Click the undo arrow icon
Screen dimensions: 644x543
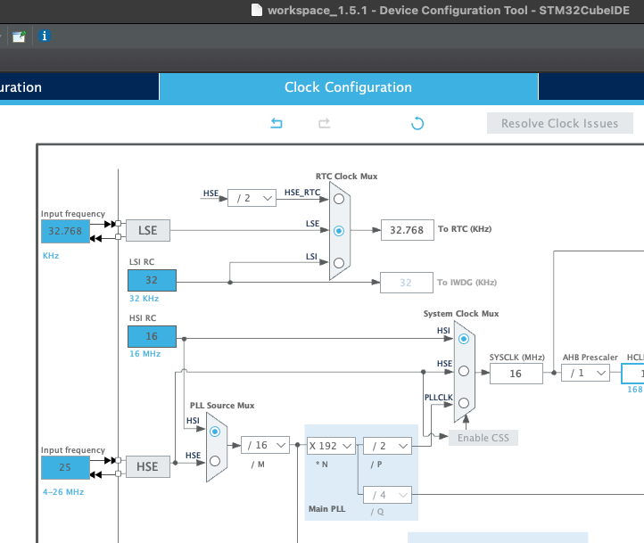(277, 123)
